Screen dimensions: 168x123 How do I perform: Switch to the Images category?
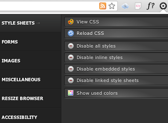[x=30, y=61]
